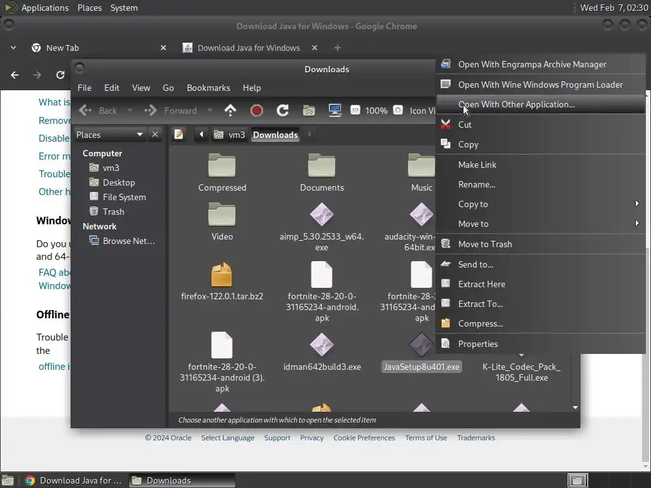Select the Compressed folder
This screenshot has height=488, width=651.
pos(222,173)
